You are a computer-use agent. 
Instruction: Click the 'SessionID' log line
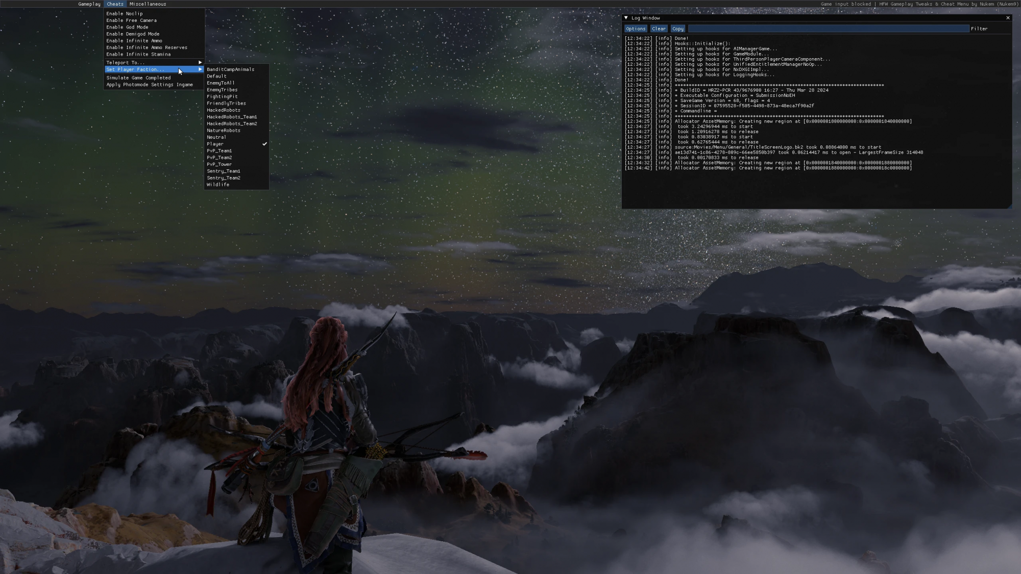719,106
